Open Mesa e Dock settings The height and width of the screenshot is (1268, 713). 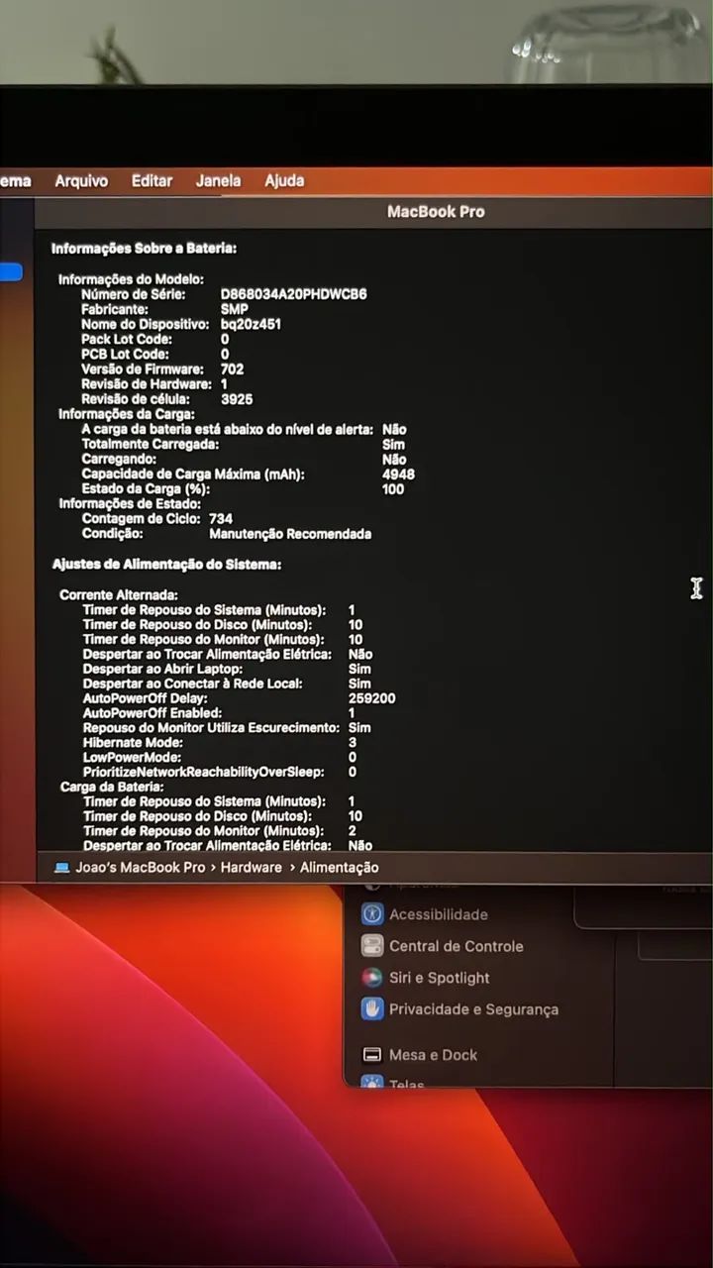433,1055
